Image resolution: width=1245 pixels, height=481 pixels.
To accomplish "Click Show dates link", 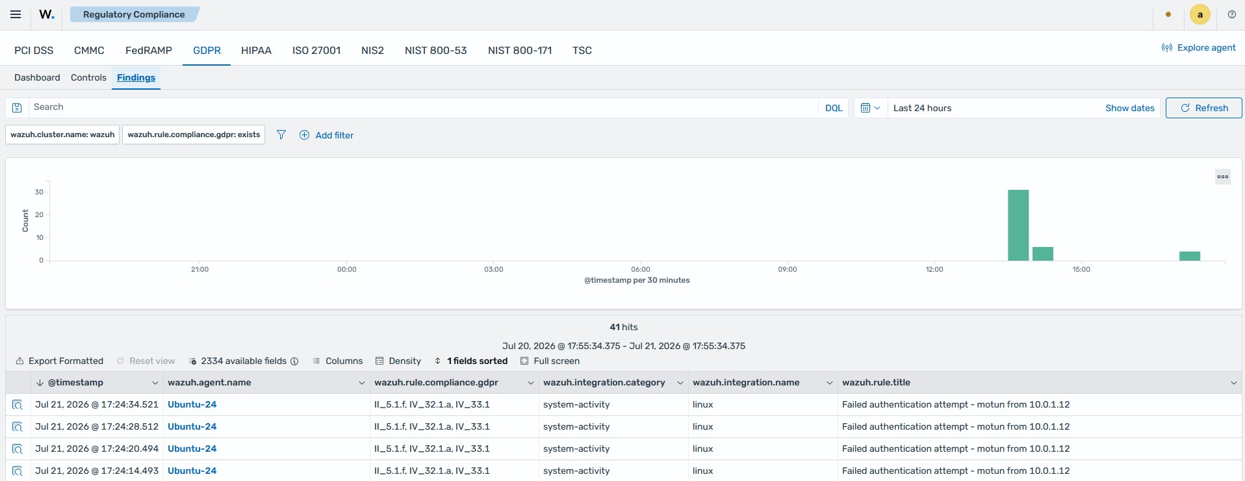I will click(1129, 108).
